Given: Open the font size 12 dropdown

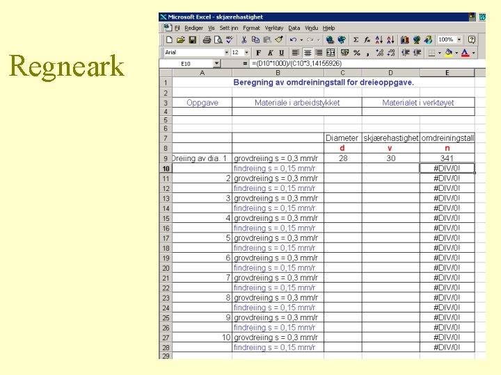Looking at the screenshot, I should click(x=246, y=53).
